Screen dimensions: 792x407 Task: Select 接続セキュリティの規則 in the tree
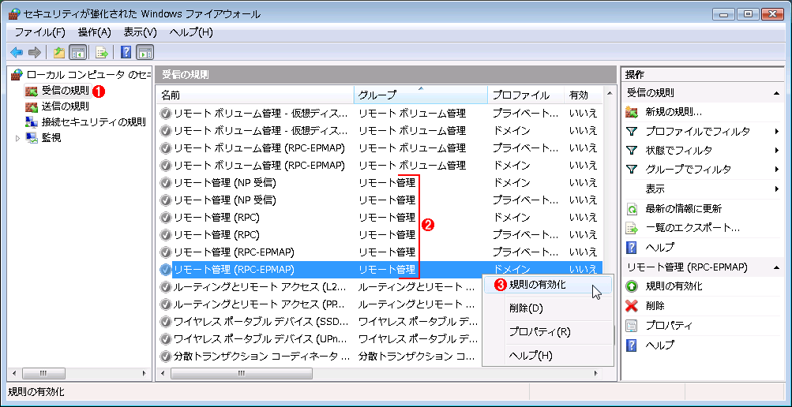pyautogui.click(x=94, y=121)
